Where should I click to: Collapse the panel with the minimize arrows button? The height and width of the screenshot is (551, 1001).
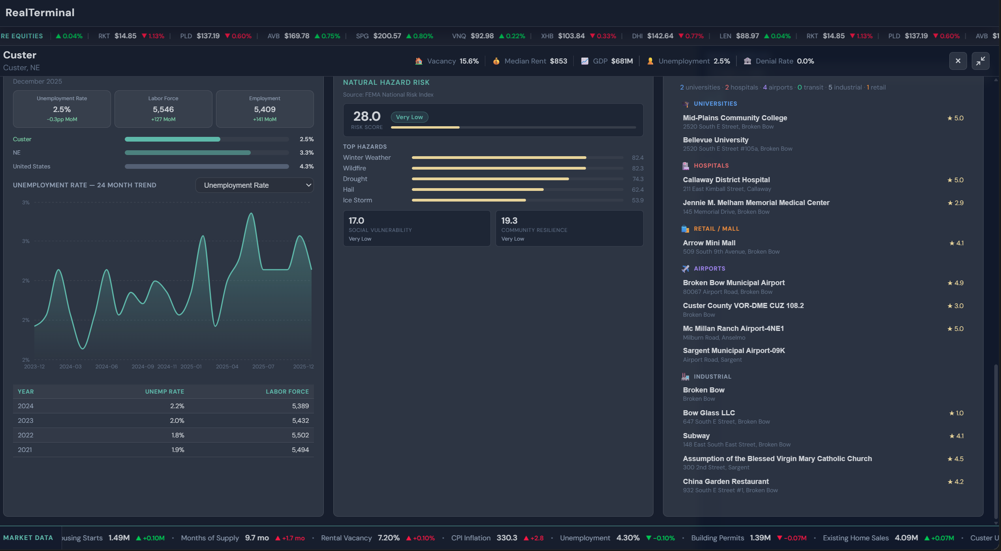pyautogui.click(x=980, y=61)
